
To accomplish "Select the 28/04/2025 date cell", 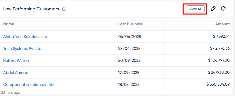I will (129, 49).
